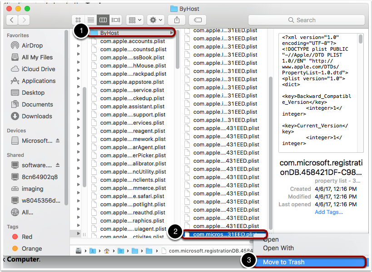The image size is (372, 272).
Task: Open All... shared network items
Action: [27, 212]
